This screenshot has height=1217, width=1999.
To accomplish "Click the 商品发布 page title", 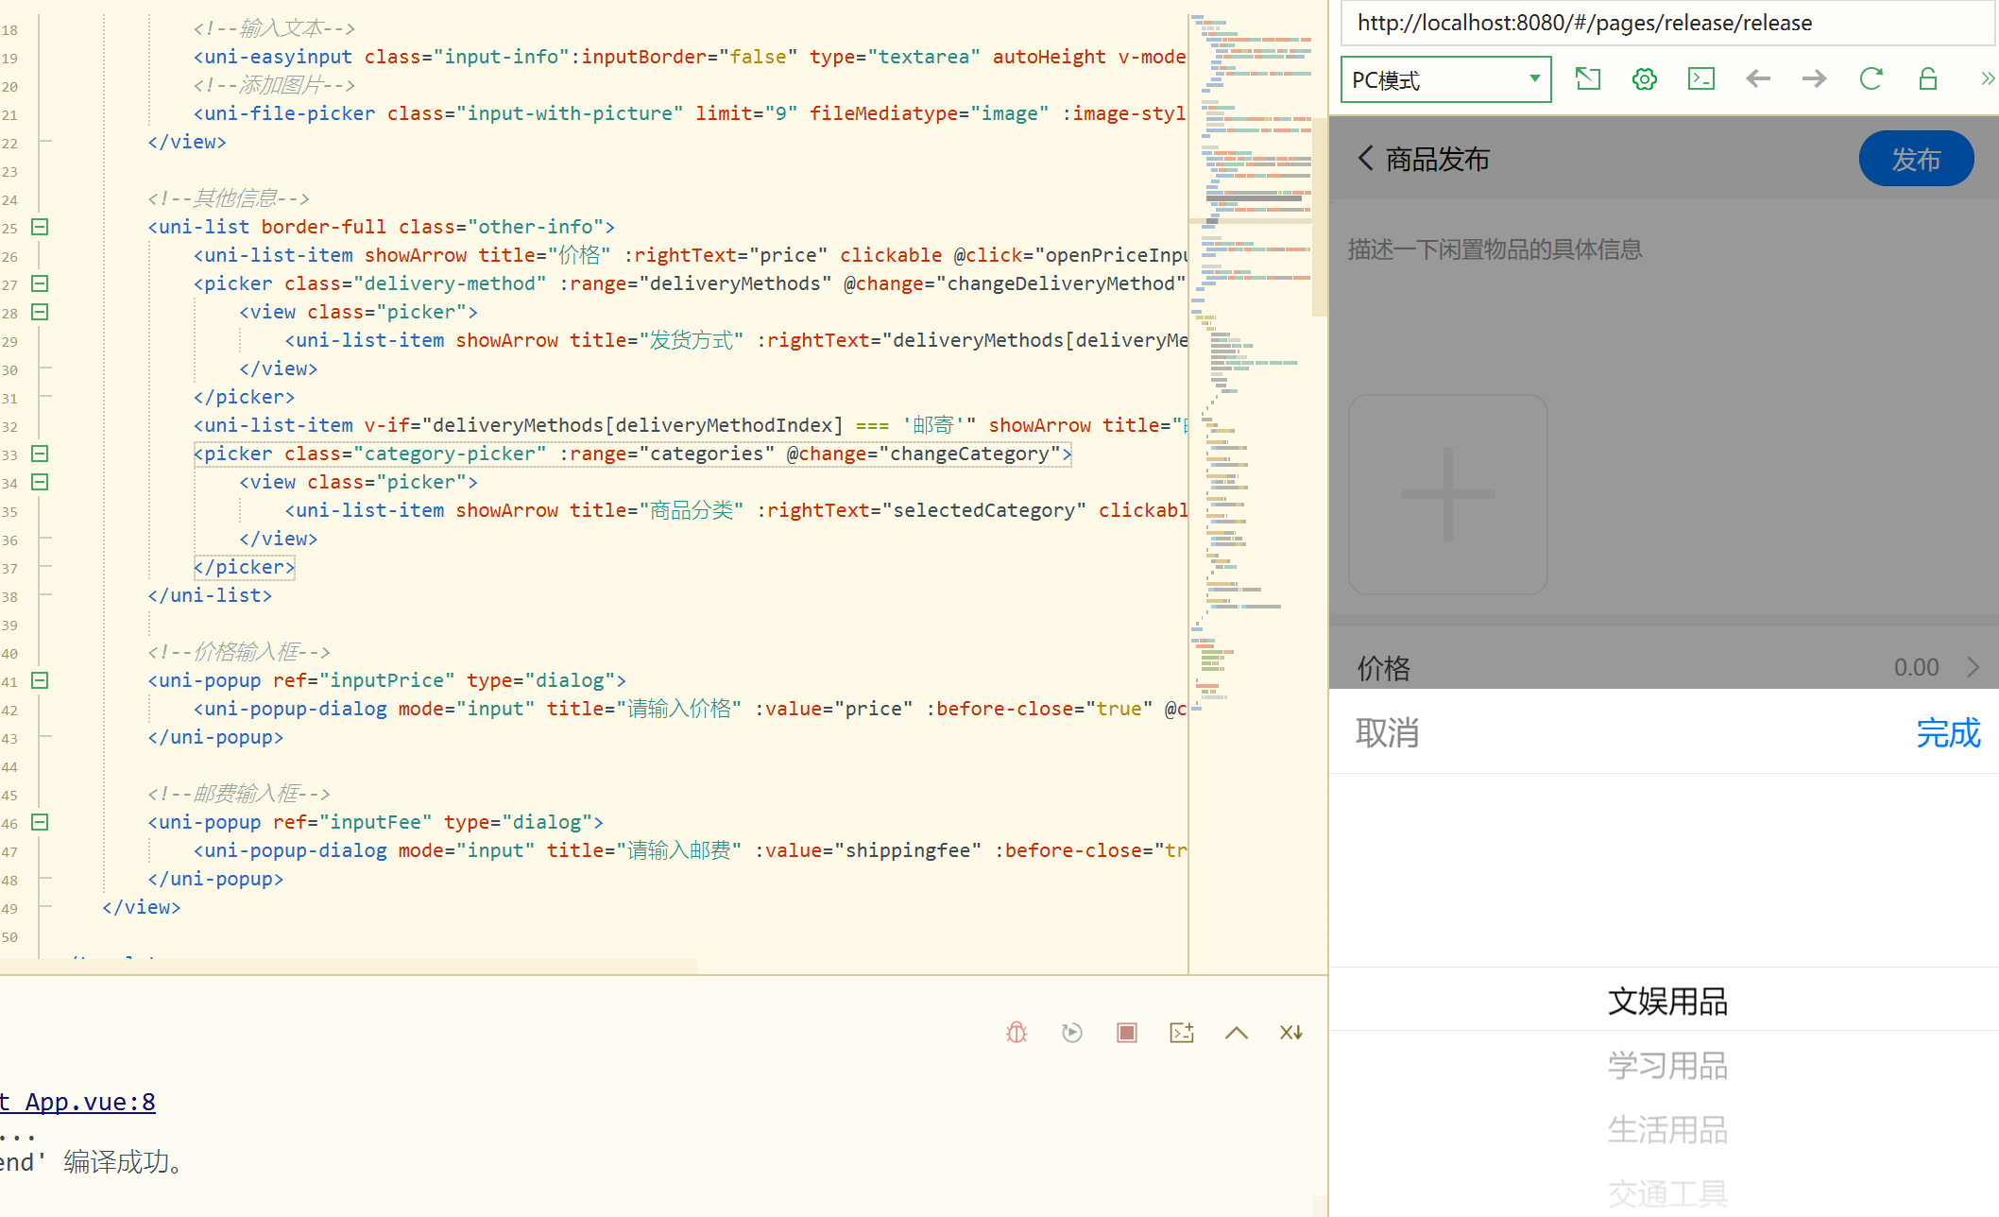I will pos(1438,159).
